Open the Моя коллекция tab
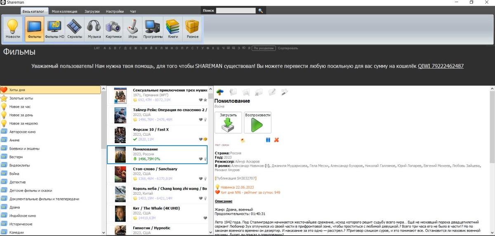The height and width of the screenshot is (236, 495). [x=64, y=11]
